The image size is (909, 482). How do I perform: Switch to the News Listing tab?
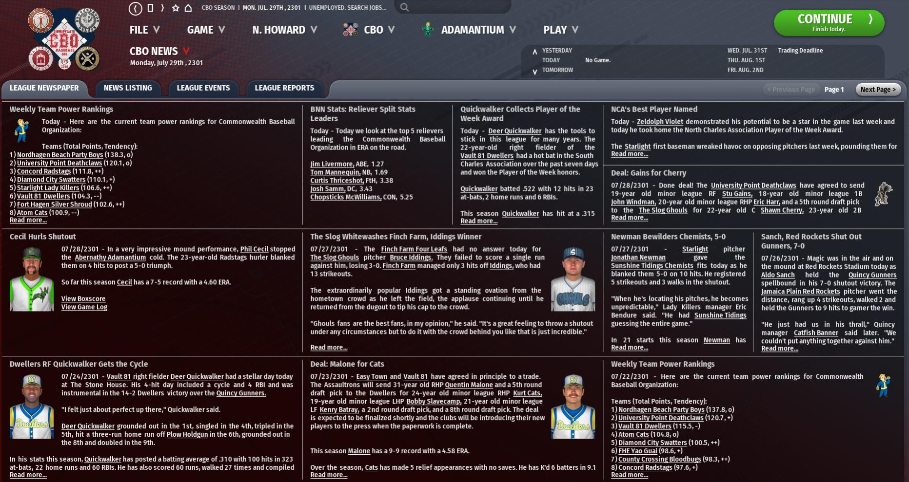click(128, 88)
